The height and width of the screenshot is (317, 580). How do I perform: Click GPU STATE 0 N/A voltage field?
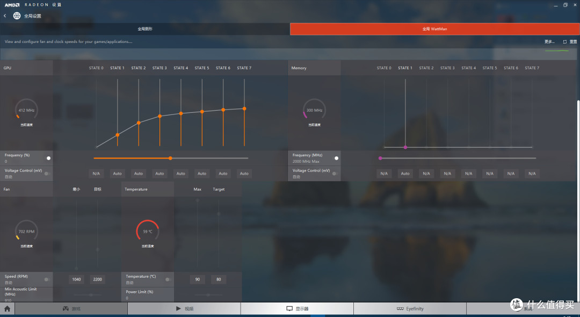click(x=96, y=174)
